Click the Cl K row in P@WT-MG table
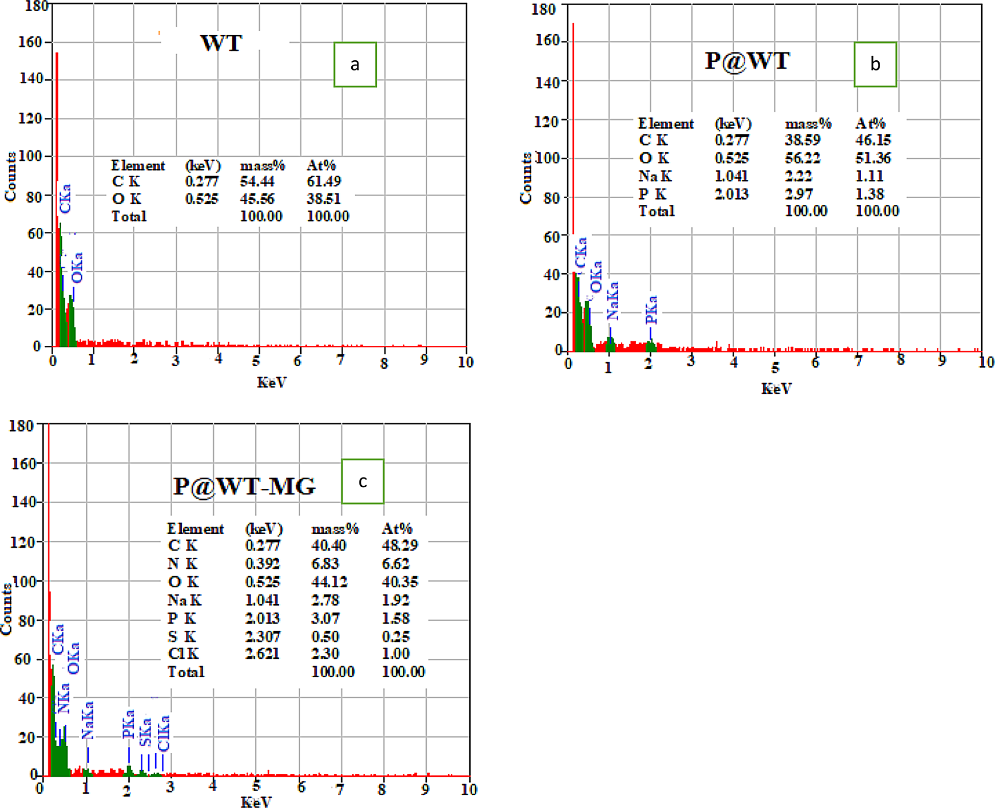Screen dimensions: 995x808 (x=183, y=654)
